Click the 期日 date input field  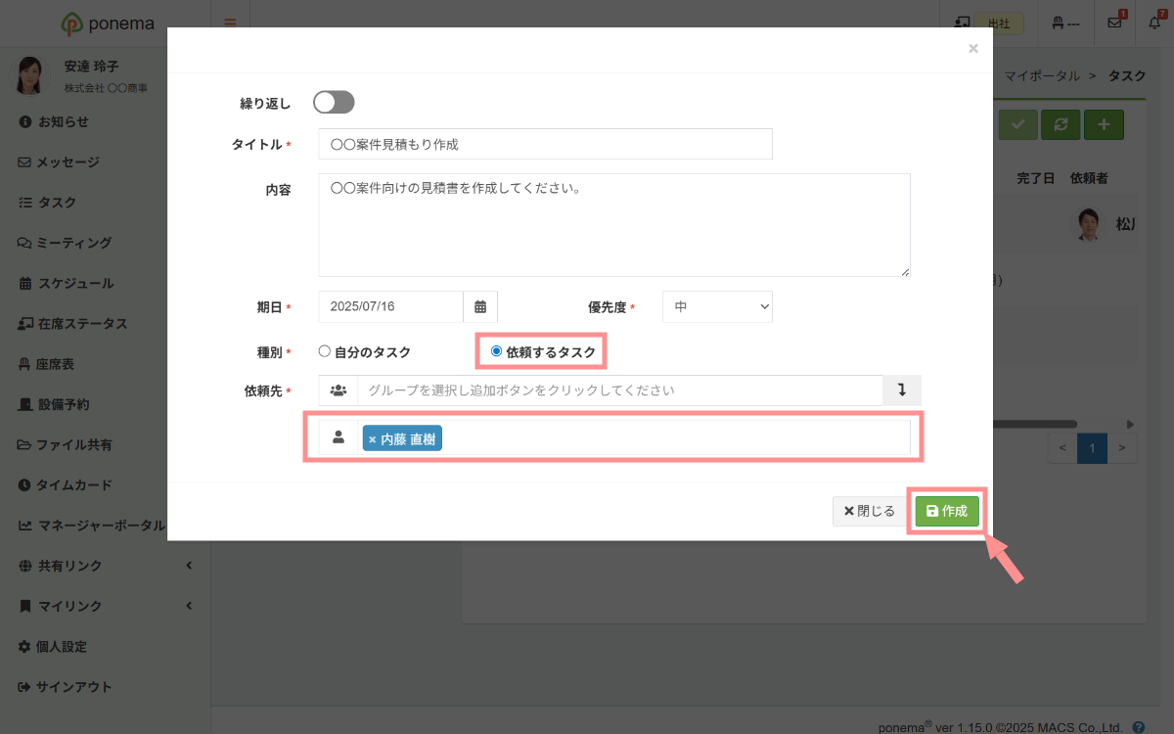coord(390,306)
